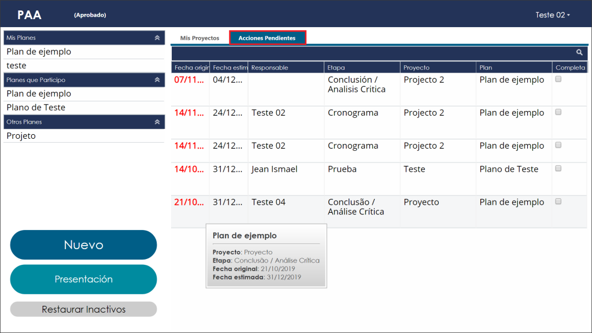Click the Completa column header

coord(569,68)
